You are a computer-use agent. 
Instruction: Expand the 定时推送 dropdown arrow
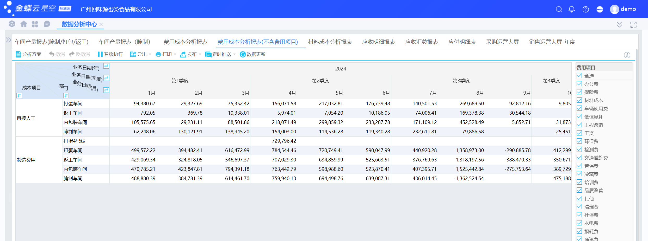234,54
